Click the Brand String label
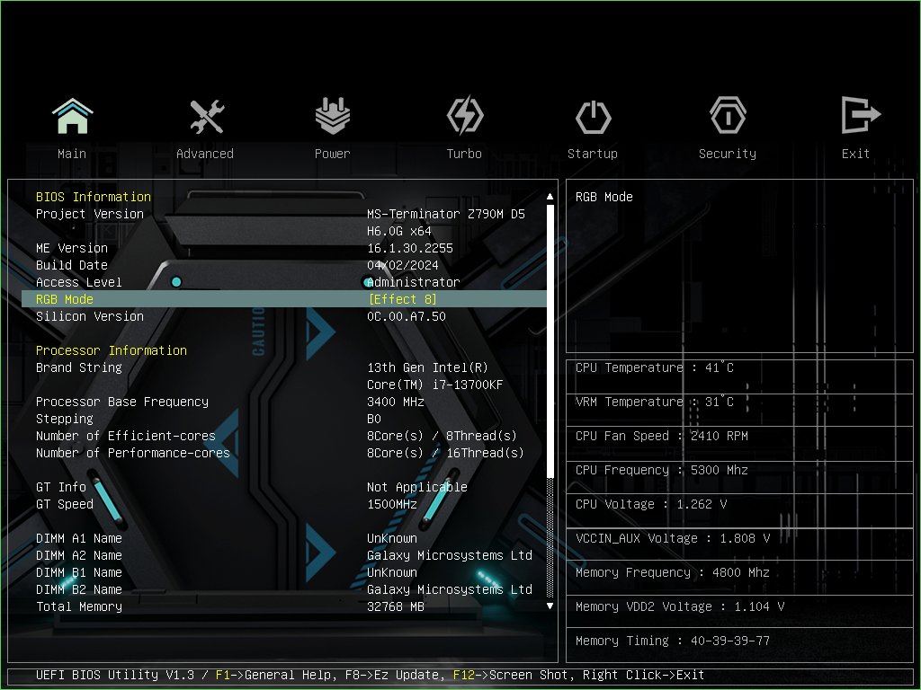The width and height of the screenshot is (921, 690). tap(79, 367)
